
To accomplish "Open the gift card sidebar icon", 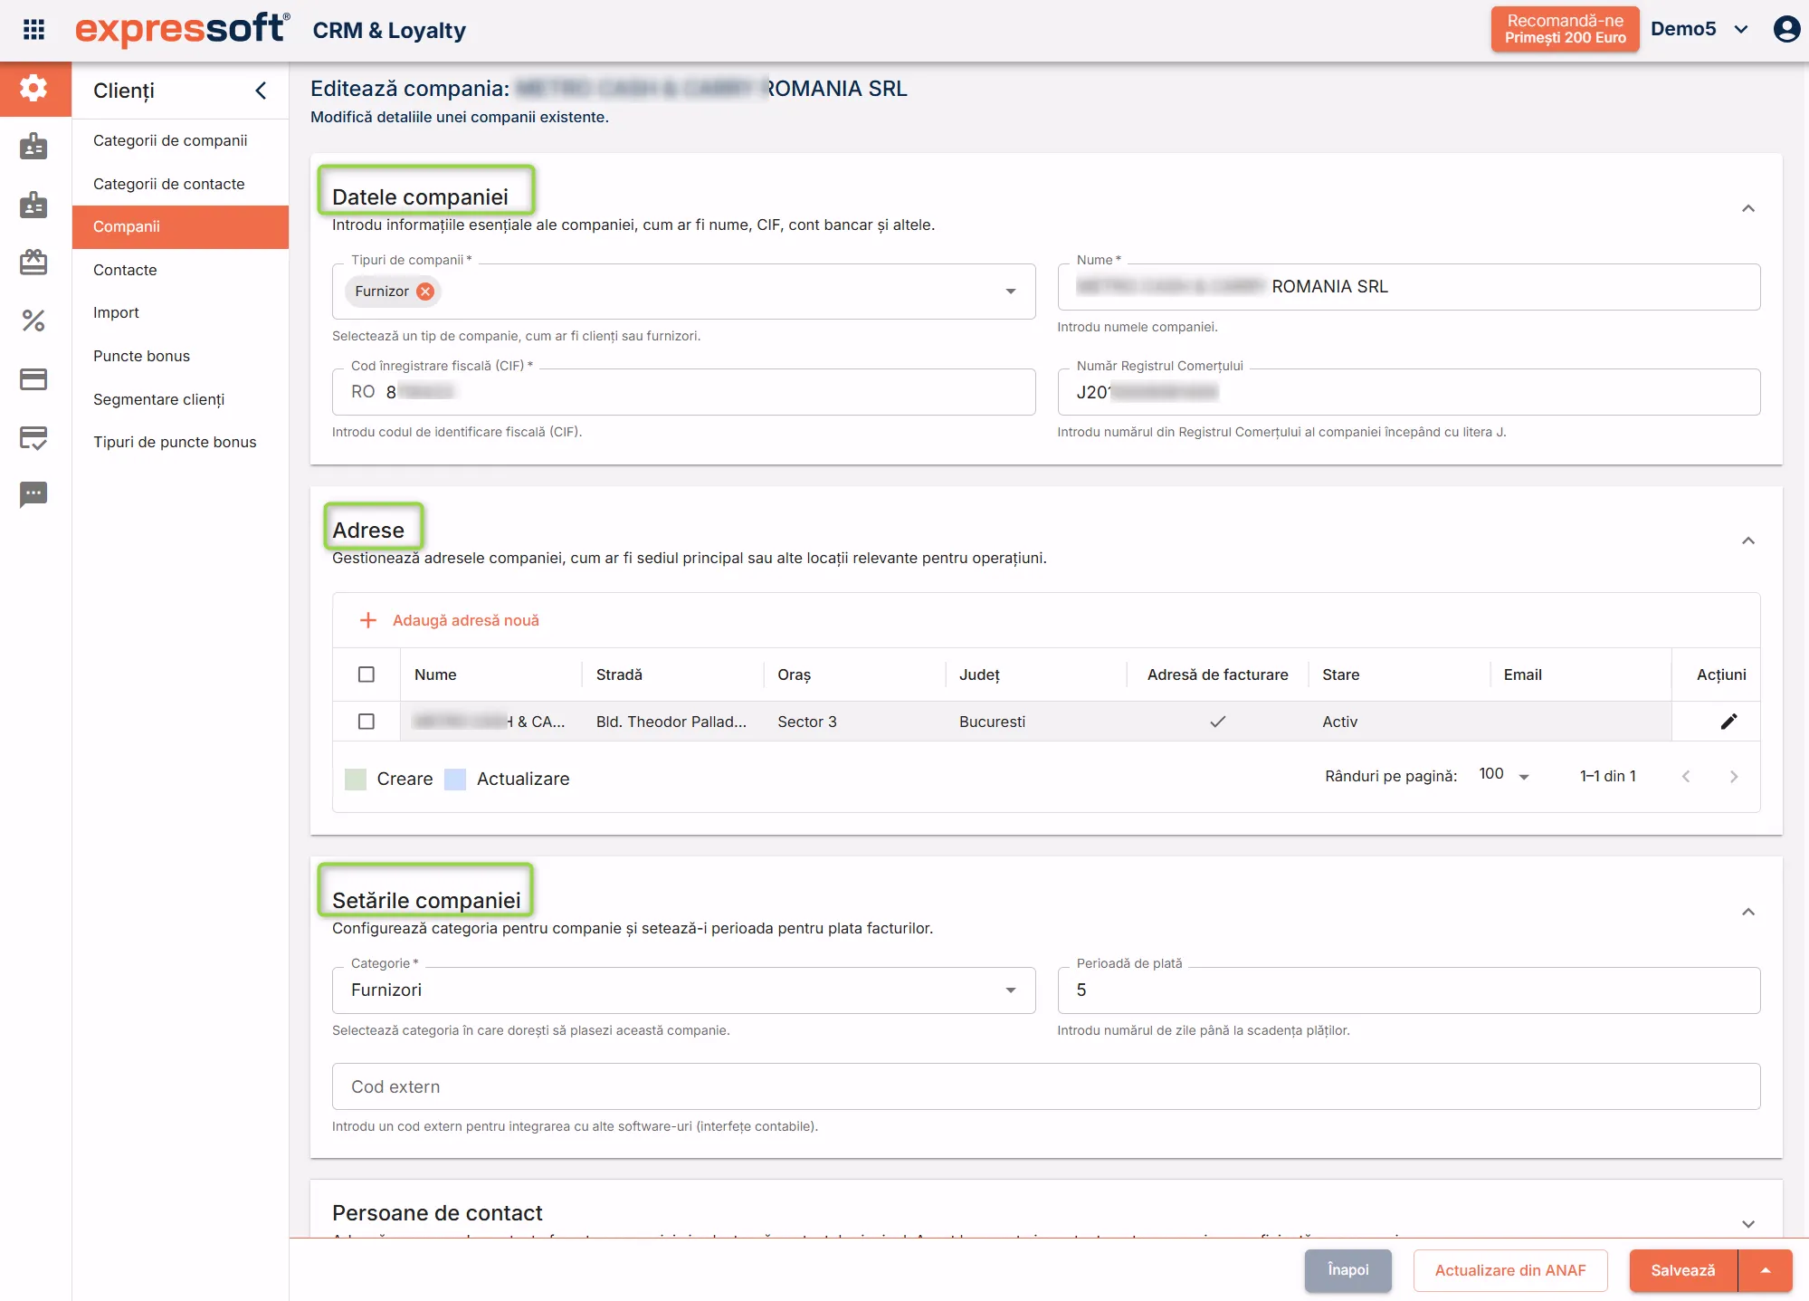I will coord(33,263).
